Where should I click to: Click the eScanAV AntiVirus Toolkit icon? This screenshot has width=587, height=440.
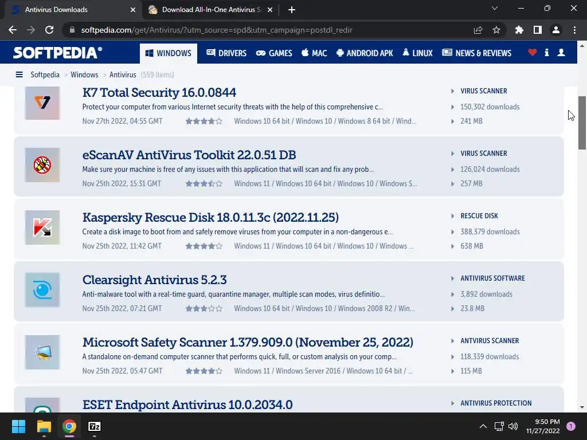(42, 165)
